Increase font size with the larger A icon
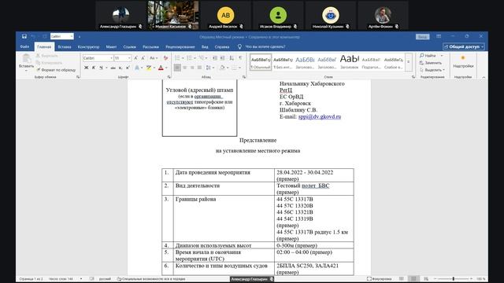 click(135, 58)
